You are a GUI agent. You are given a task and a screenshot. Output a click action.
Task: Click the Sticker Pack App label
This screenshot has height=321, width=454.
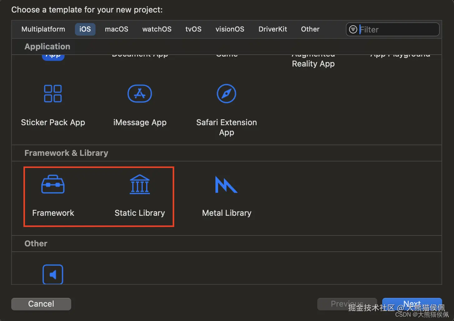53,122
